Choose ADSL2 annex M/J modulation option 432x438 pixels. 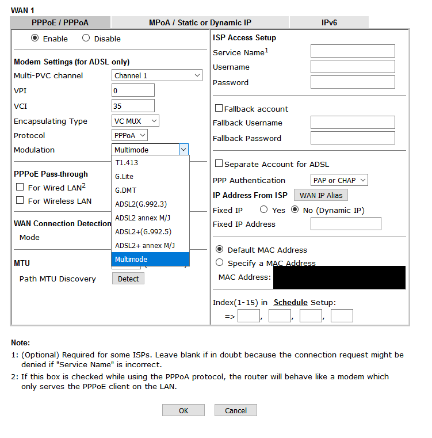(150, 218)
